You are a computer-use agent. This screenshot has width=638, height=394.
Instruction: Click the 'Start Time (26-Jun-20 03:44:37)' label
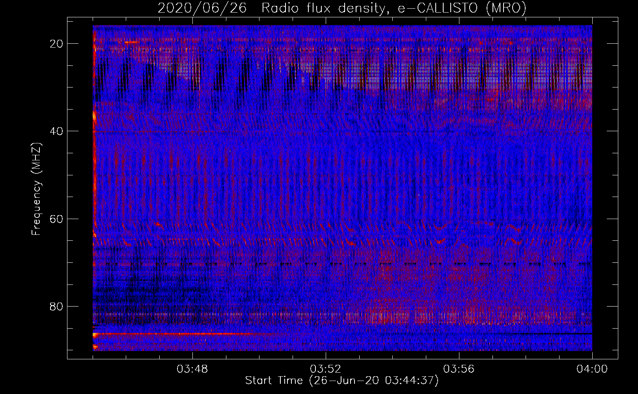342,381
